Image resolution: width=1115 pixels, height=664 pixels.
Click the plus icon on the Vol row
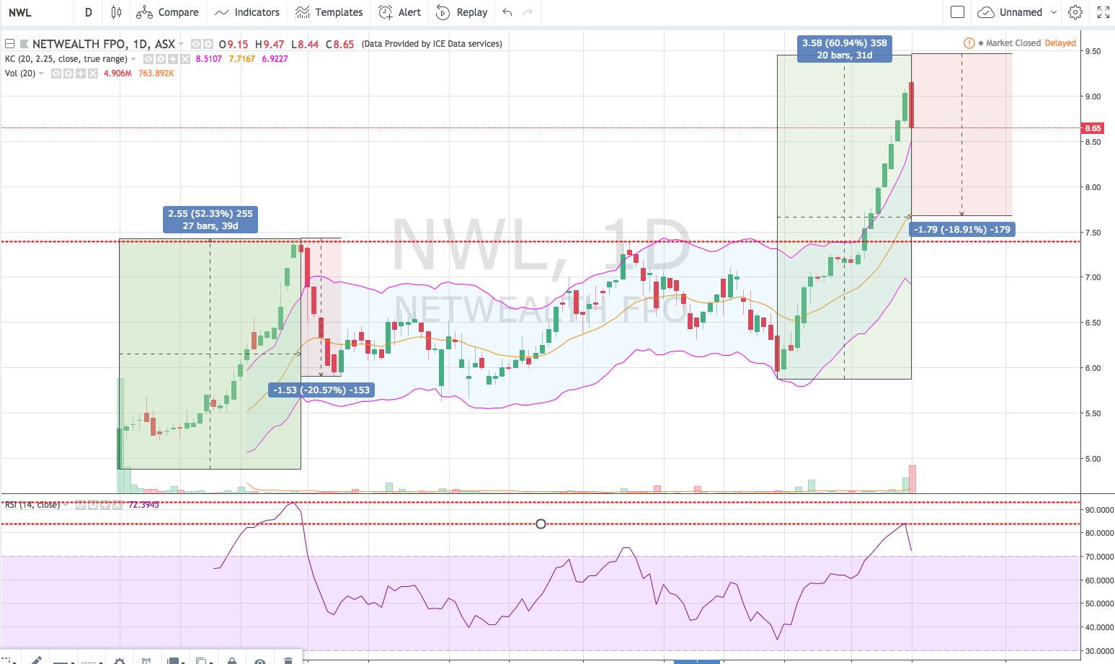[81, 73]
